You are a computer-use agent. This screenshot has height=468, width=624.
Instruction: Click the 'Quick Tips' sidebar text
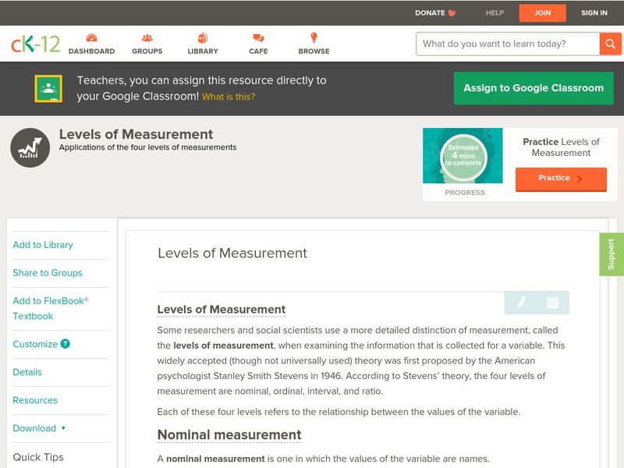click(x=38, y=457)
